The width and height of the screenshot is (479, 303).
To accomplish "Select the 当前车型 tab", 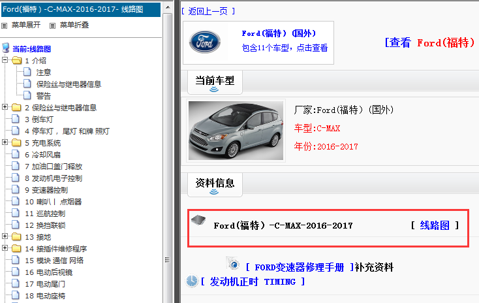I will (215, 82).
